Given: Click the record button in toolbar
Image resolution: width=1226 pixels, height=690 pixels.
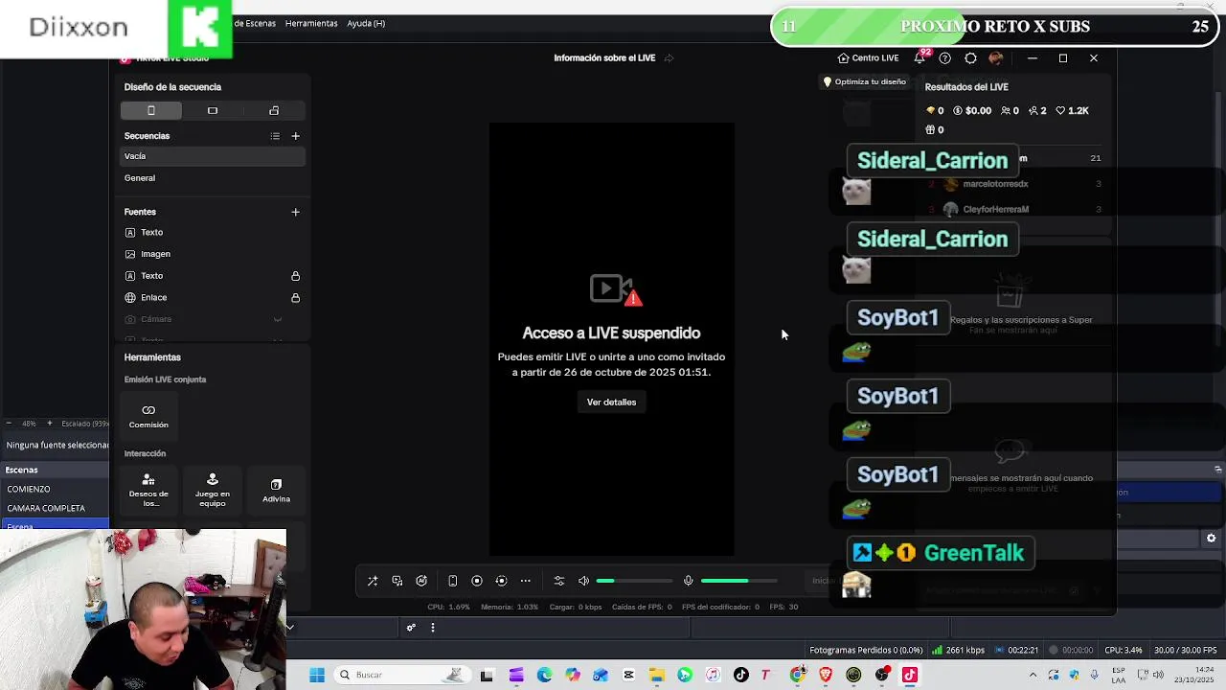Looking at the screenshot, I should (x=477, y=581).
